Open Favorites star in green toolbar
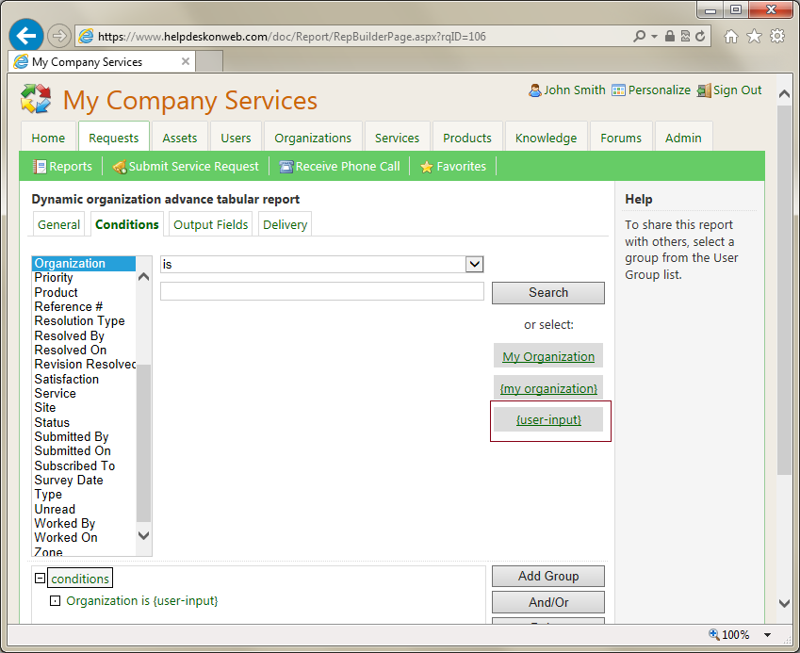This screenshot has height=653, width=800. click(427, 167)
